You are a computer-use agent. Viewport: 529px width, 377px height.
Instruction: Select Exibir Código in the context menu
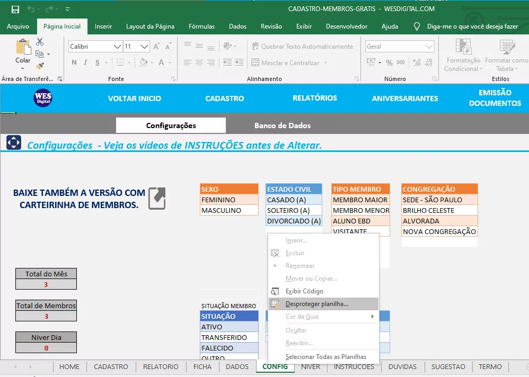[x=324, y=291]
